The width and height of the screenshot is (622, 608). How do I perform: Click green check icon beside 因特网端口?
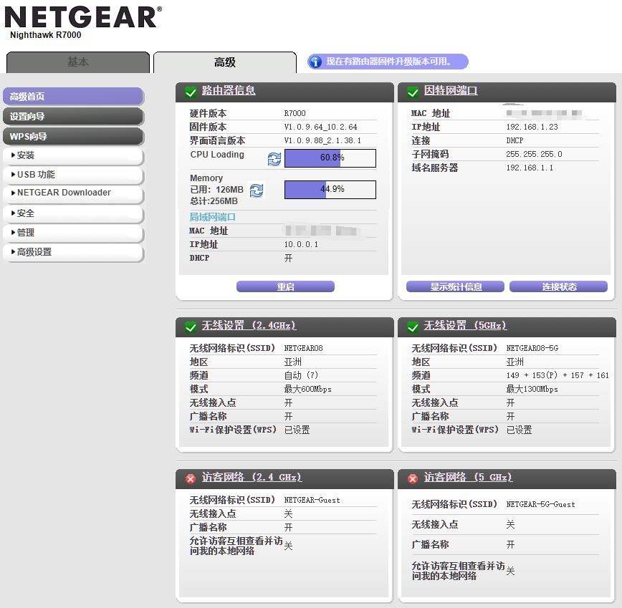click(413, 92)
